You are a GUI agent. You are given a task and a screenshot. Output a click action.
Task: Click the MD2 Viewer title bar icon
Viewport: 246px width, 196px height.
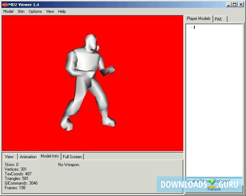tap(5, 5)
